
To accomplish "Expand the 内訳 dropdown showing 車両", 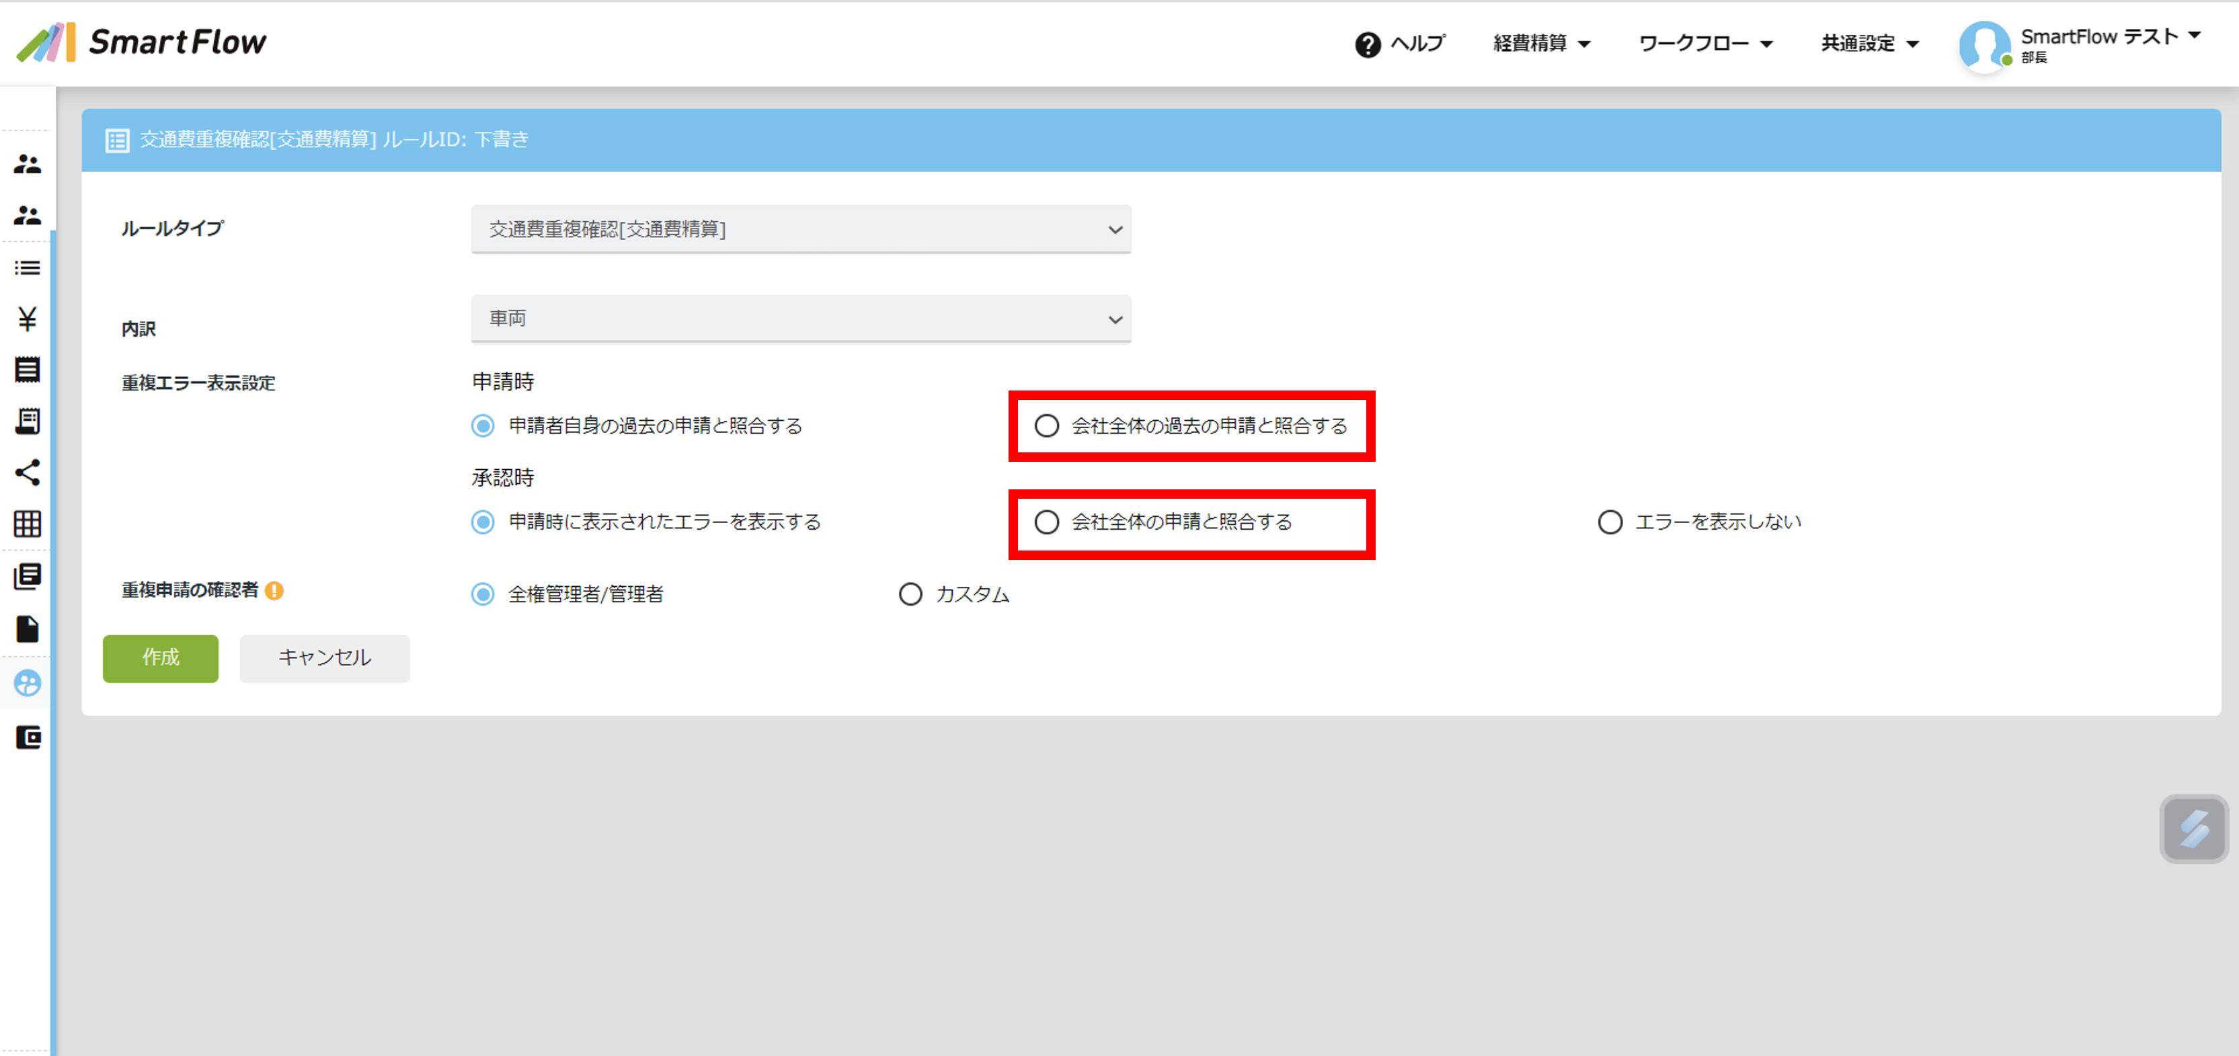I will (x=799, y=319).
